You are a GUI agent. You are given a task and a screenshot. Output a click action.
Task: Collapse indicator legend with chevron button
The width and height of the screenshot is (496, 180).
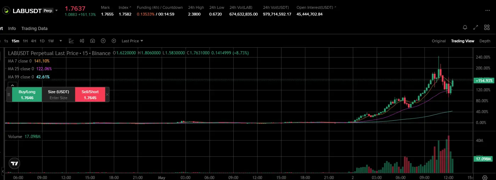[x=12, y=85]
